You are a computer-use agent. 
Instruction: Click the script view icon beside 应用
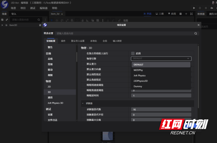coord(181,14)
